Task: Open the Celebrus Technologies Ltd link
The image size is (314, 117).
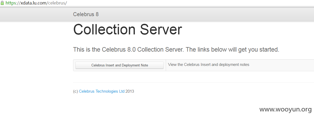Action: pyautogui.click(x=102, y=91)
